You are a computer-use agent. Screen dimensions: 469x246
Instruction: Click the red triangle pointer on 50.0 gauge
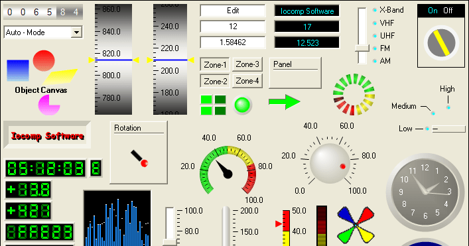pos(279,223)
